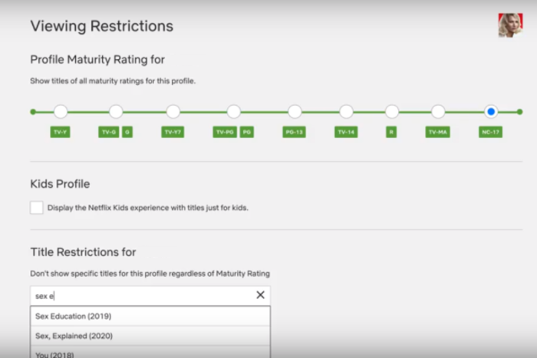The width and height of the screenshot is (537, 358).
Task: Click the PG-13 rating badge
Action: tap(294, 132)
